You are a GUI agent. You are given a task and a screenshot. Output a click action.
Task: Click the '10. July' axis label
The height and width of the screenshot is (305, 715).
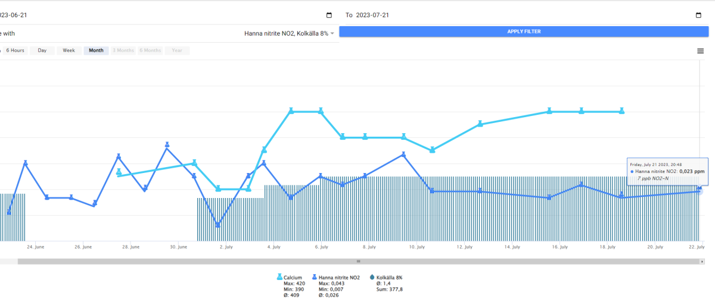[417, 247]
